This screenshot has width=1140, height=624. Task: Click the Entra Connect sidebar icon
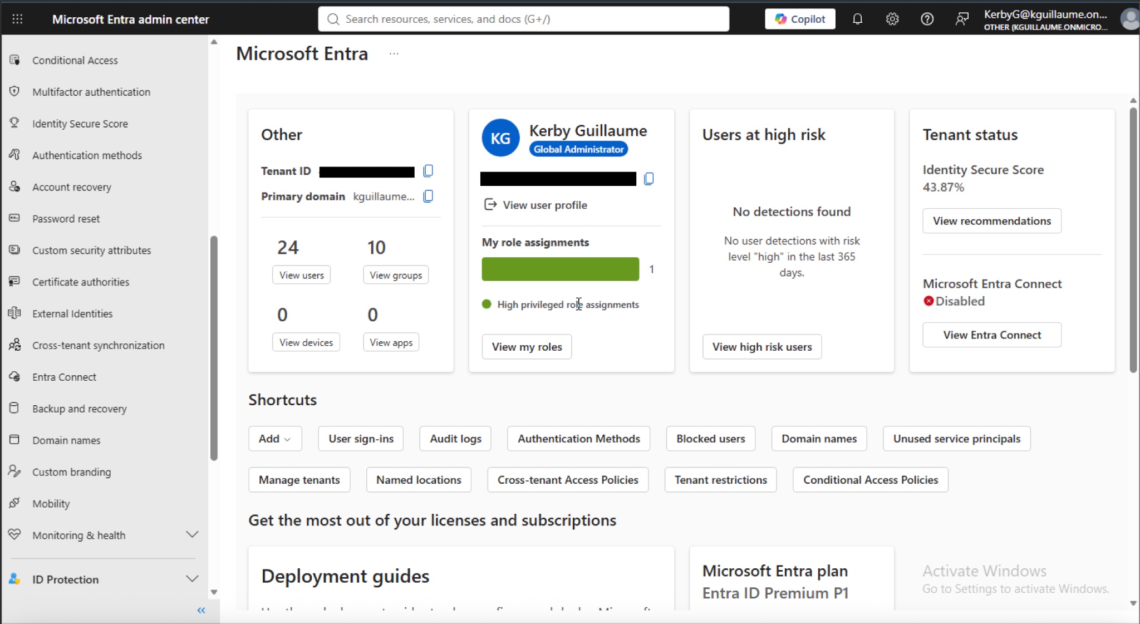point(14,377)
